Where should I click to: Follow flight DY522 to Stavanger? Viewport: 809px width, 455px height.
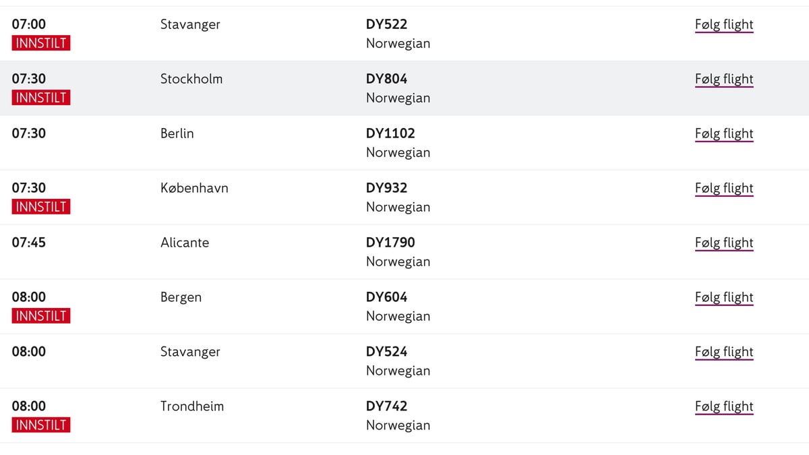[x=724, y=25]
